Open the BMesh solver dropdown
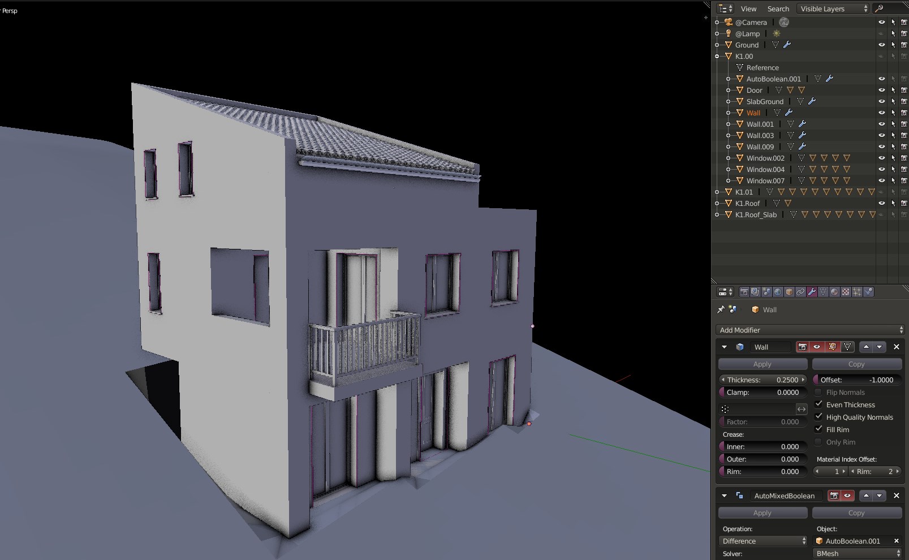The image size is (909, 560). coord(857,553)
